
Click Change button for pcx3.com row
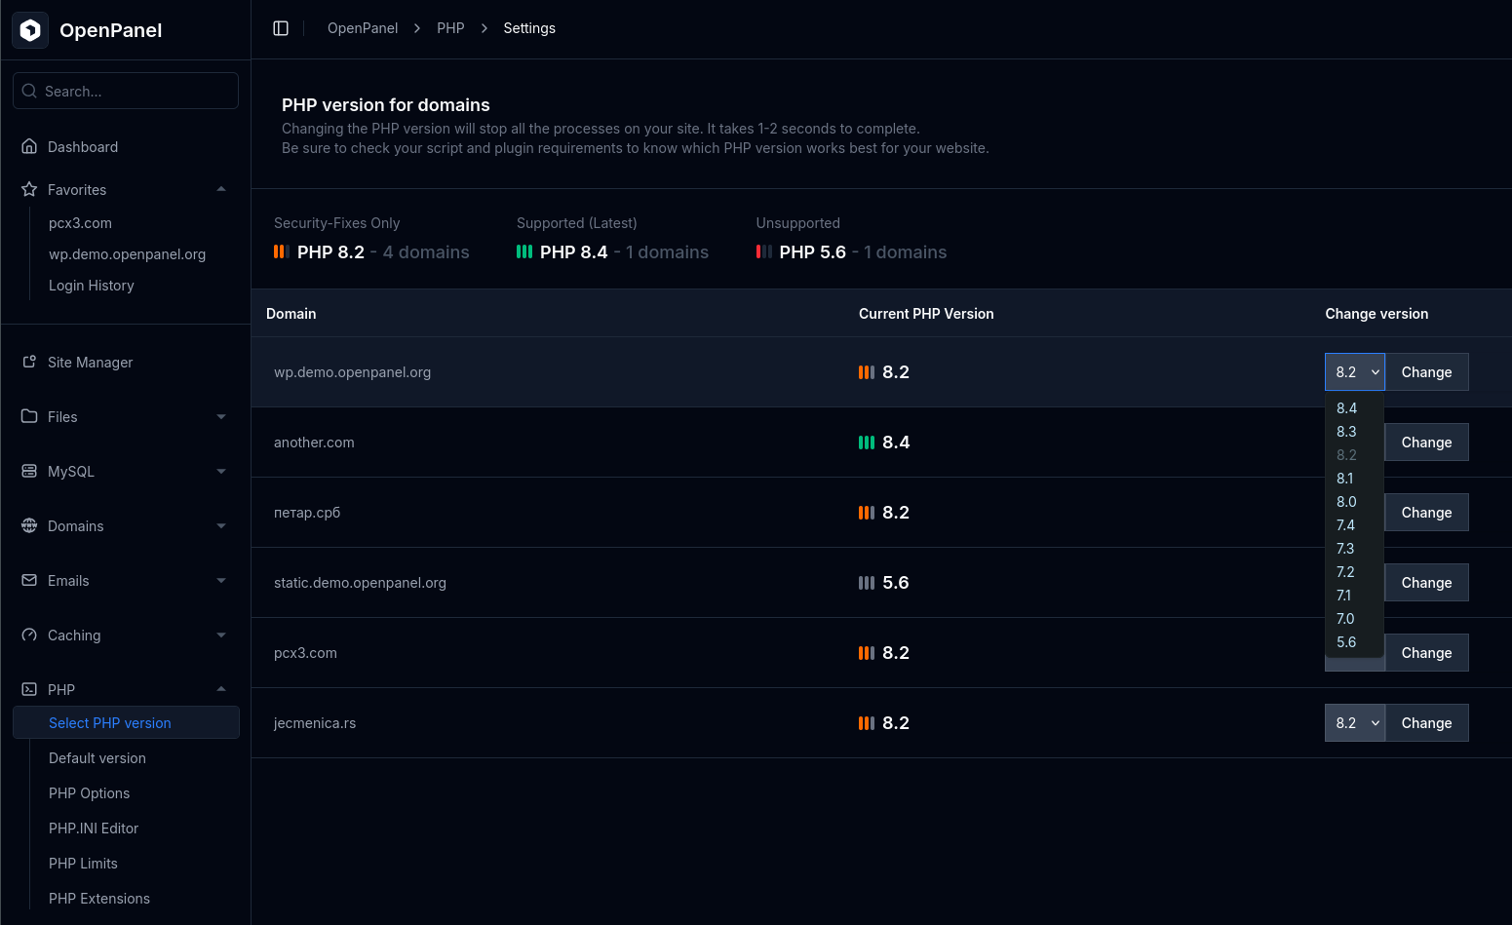pyautogui.click(x=1426, y=652)
